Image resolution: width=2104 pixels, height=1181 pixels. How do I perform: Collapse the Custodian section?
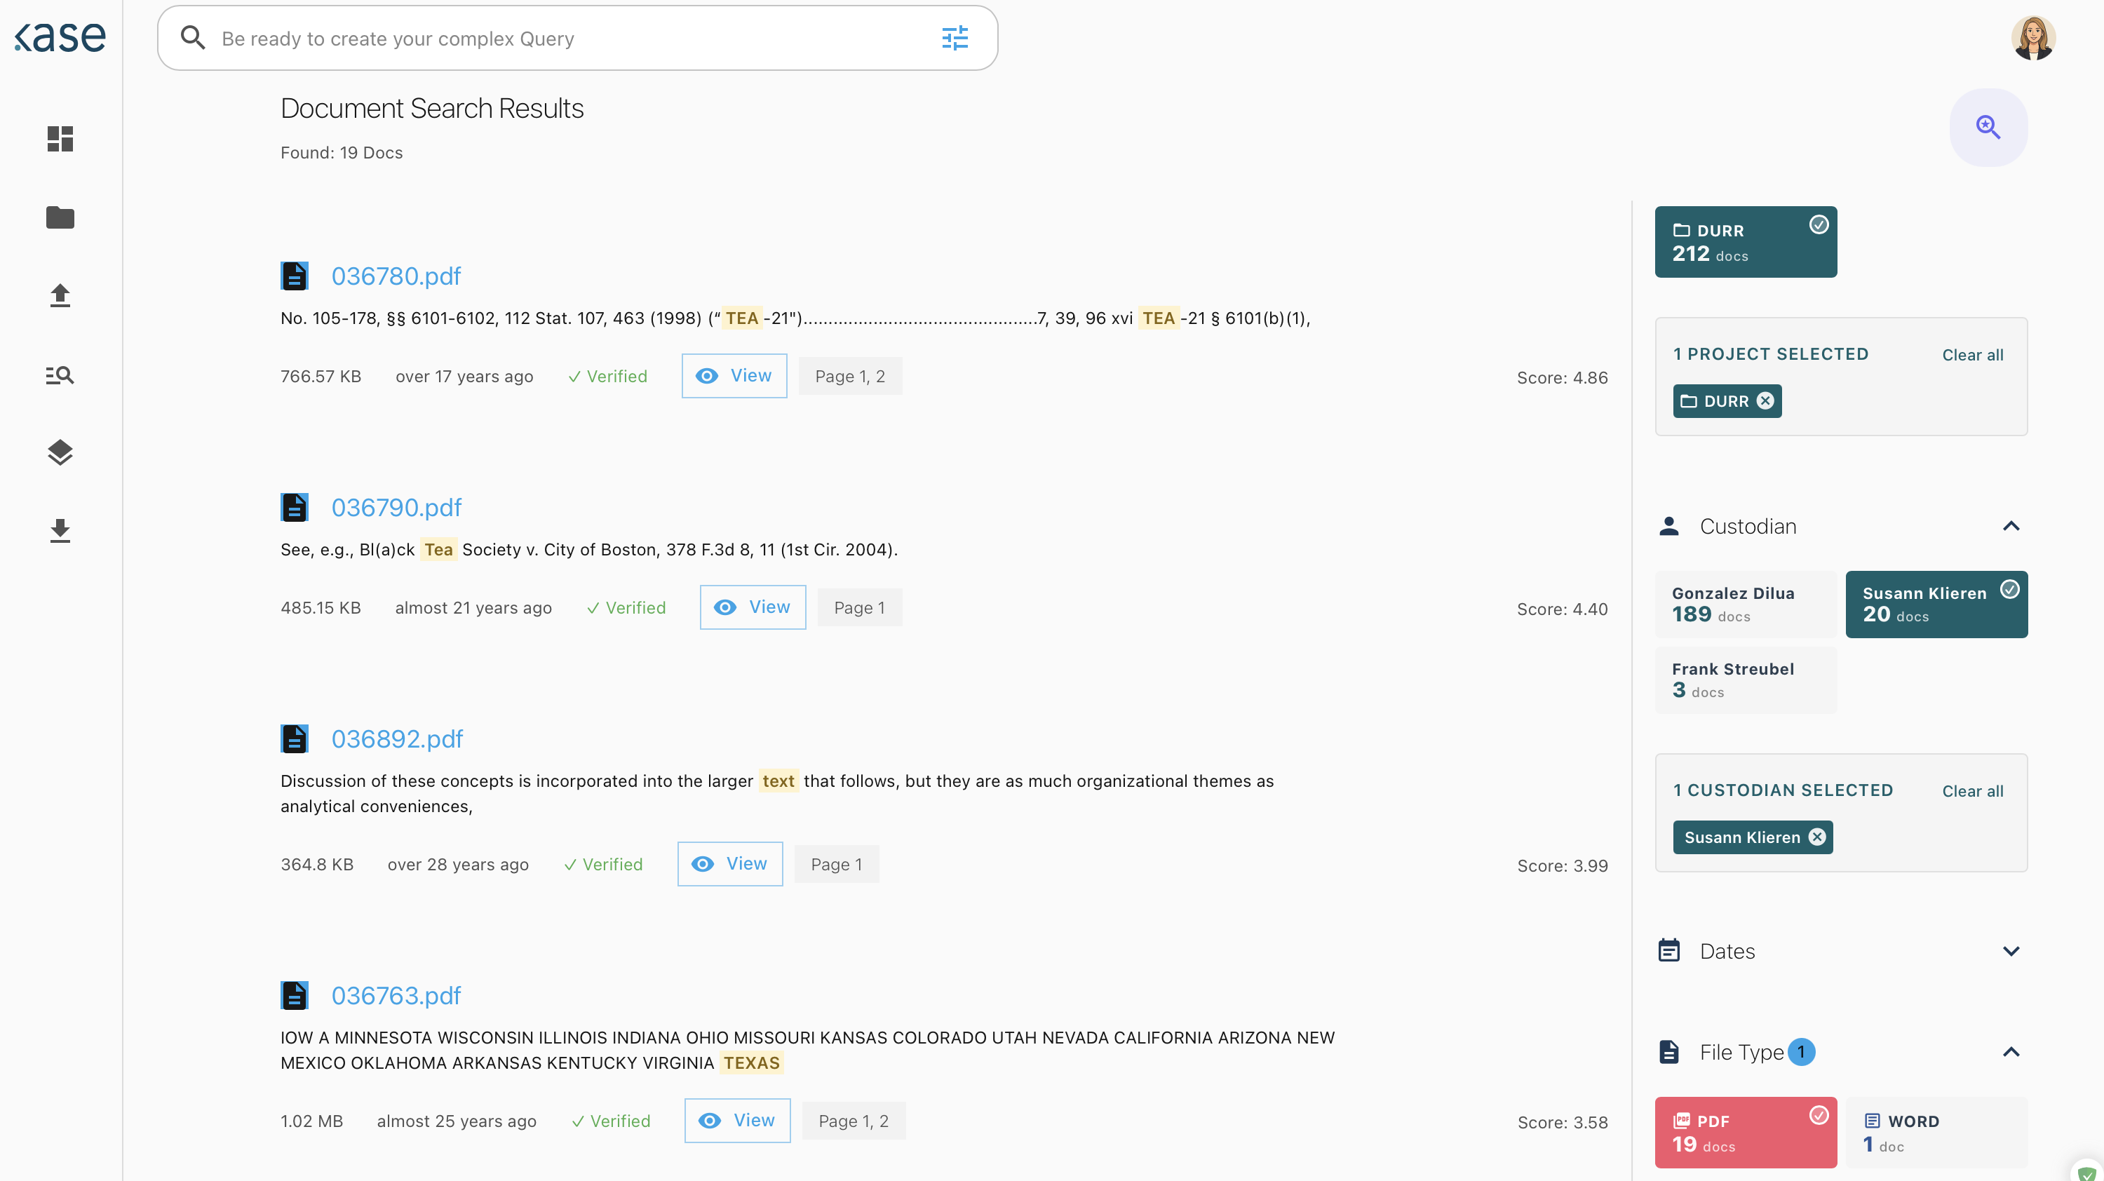pos(2010,527)
